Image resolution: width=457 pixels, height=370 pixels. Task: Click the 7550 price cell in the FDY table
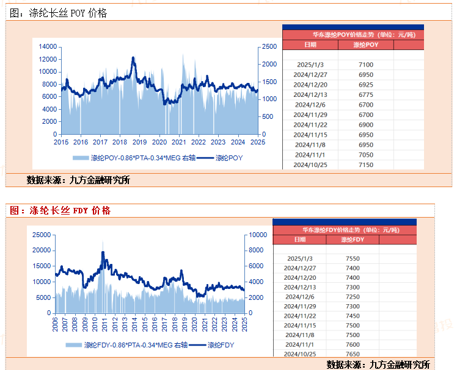point(353,258)
